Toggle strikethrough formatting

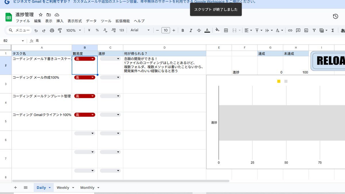pyautogui.click(x=199, y=30)
